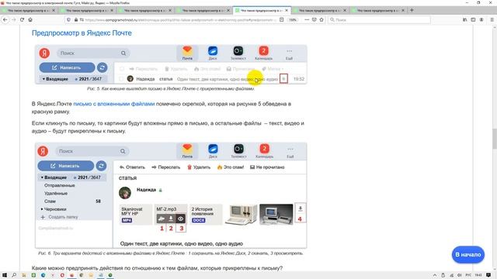The height and width of the screenshot is (279, 497).
Task: Collapse the Входящие folder in figure 5
Action: pos(43,79)
